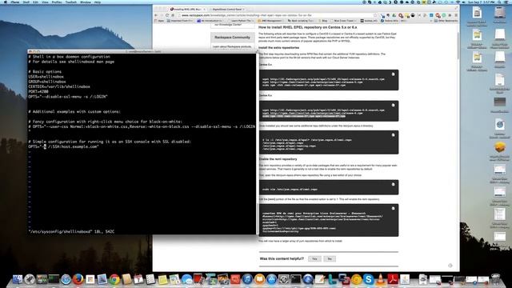Bookmark this page with the star icon
The image size is (512, 288).
[375, 15]
